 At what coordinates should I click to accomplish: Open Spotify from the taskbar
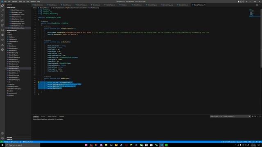click(x=167, y=145)
